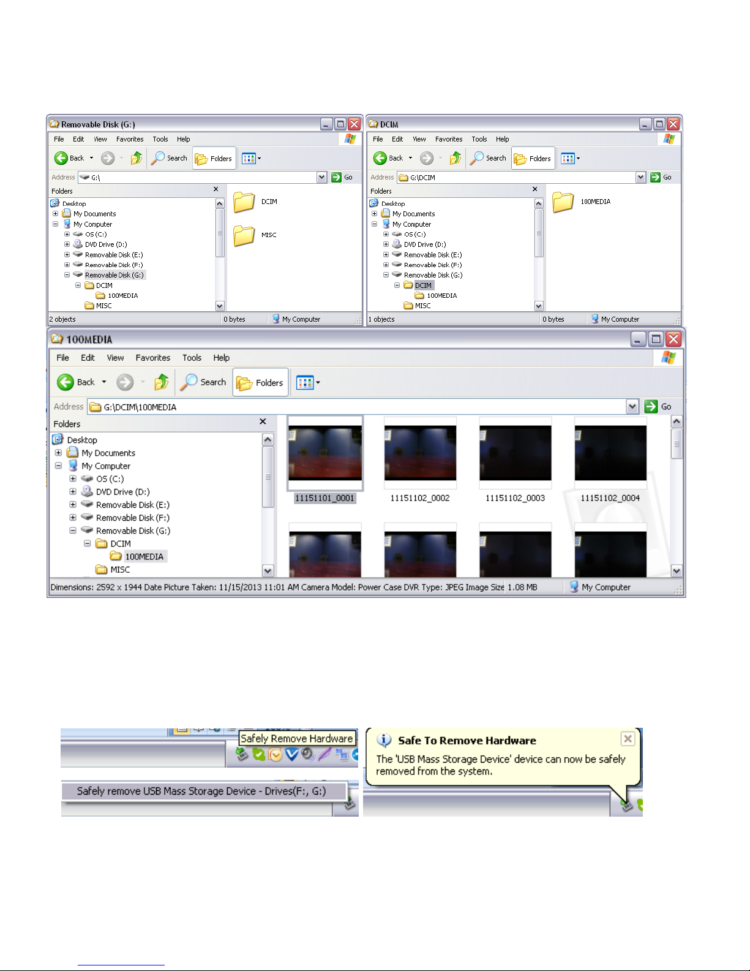Open Edit menu in 100MEDIA window

88,358
